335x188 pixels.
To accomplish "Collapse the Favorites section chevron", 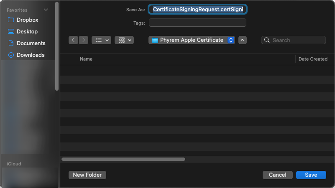I will pyautogui.click(x=46, y=10).
